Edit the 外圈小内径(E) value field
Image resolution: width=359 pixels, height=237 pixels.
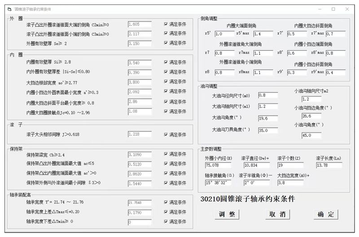(x=216, y=166)
